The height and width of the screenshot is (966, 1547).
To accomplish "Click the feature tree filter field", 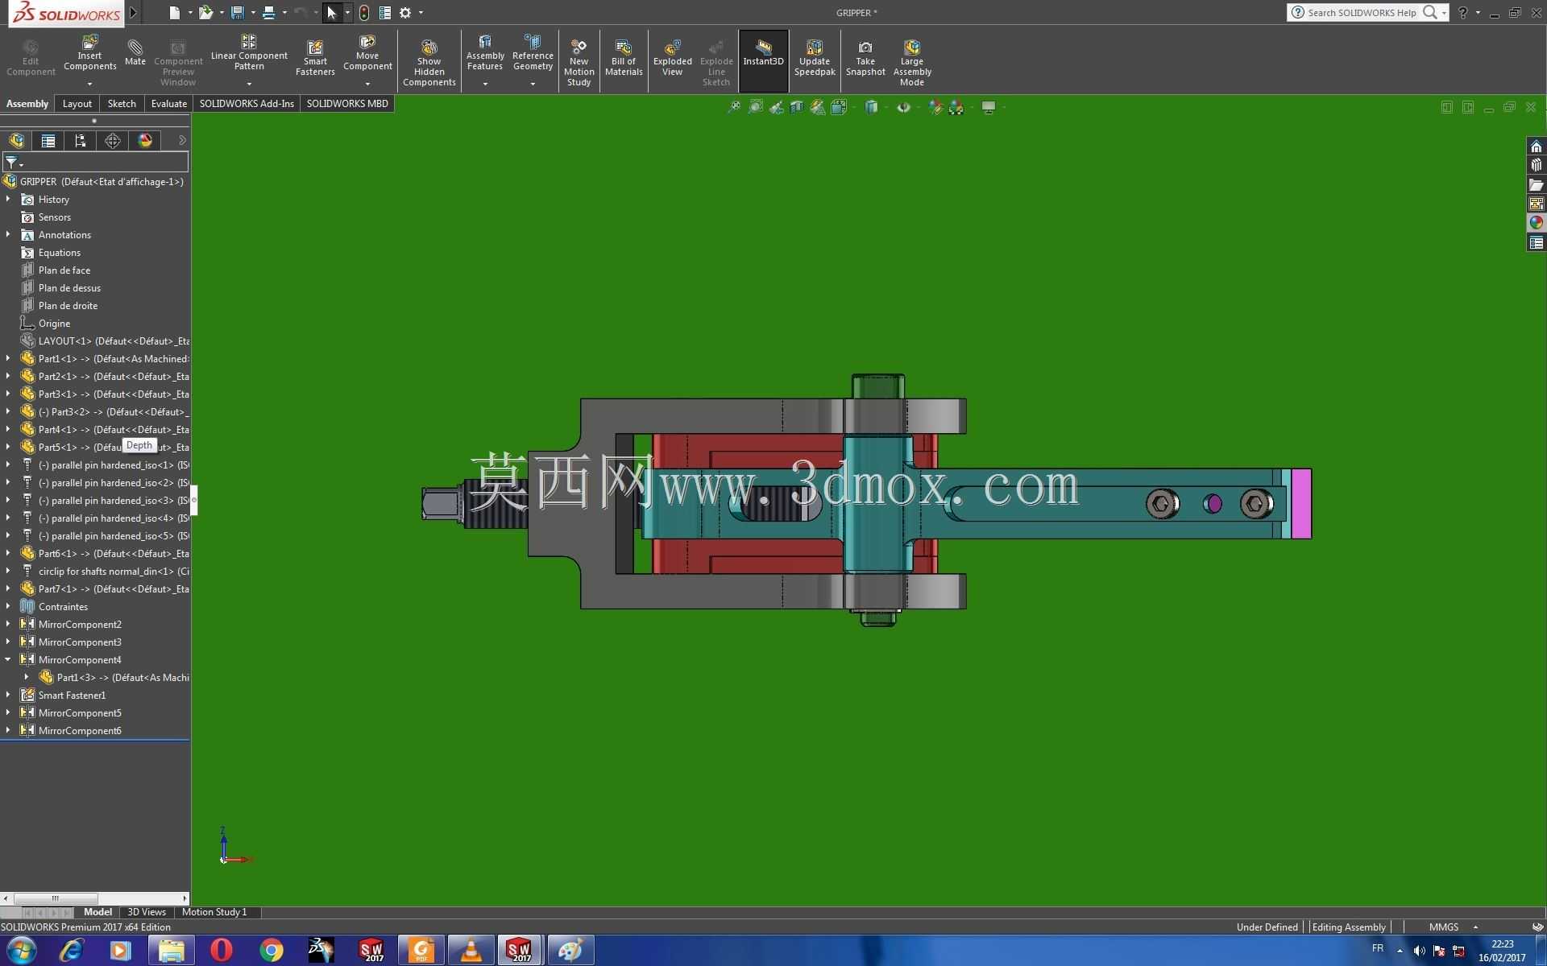I will tap(96, 163).
